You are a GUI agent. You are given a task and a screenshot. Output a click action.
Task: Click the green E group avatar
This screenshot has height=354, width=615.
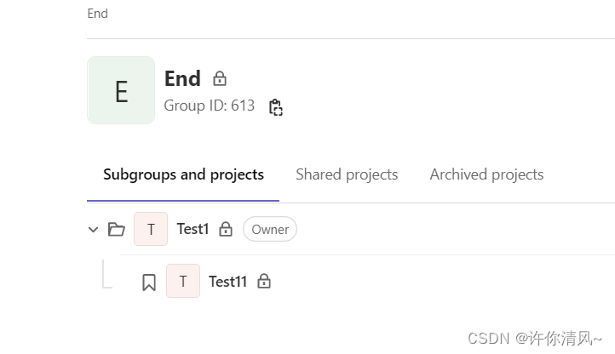tap(121, 90)
